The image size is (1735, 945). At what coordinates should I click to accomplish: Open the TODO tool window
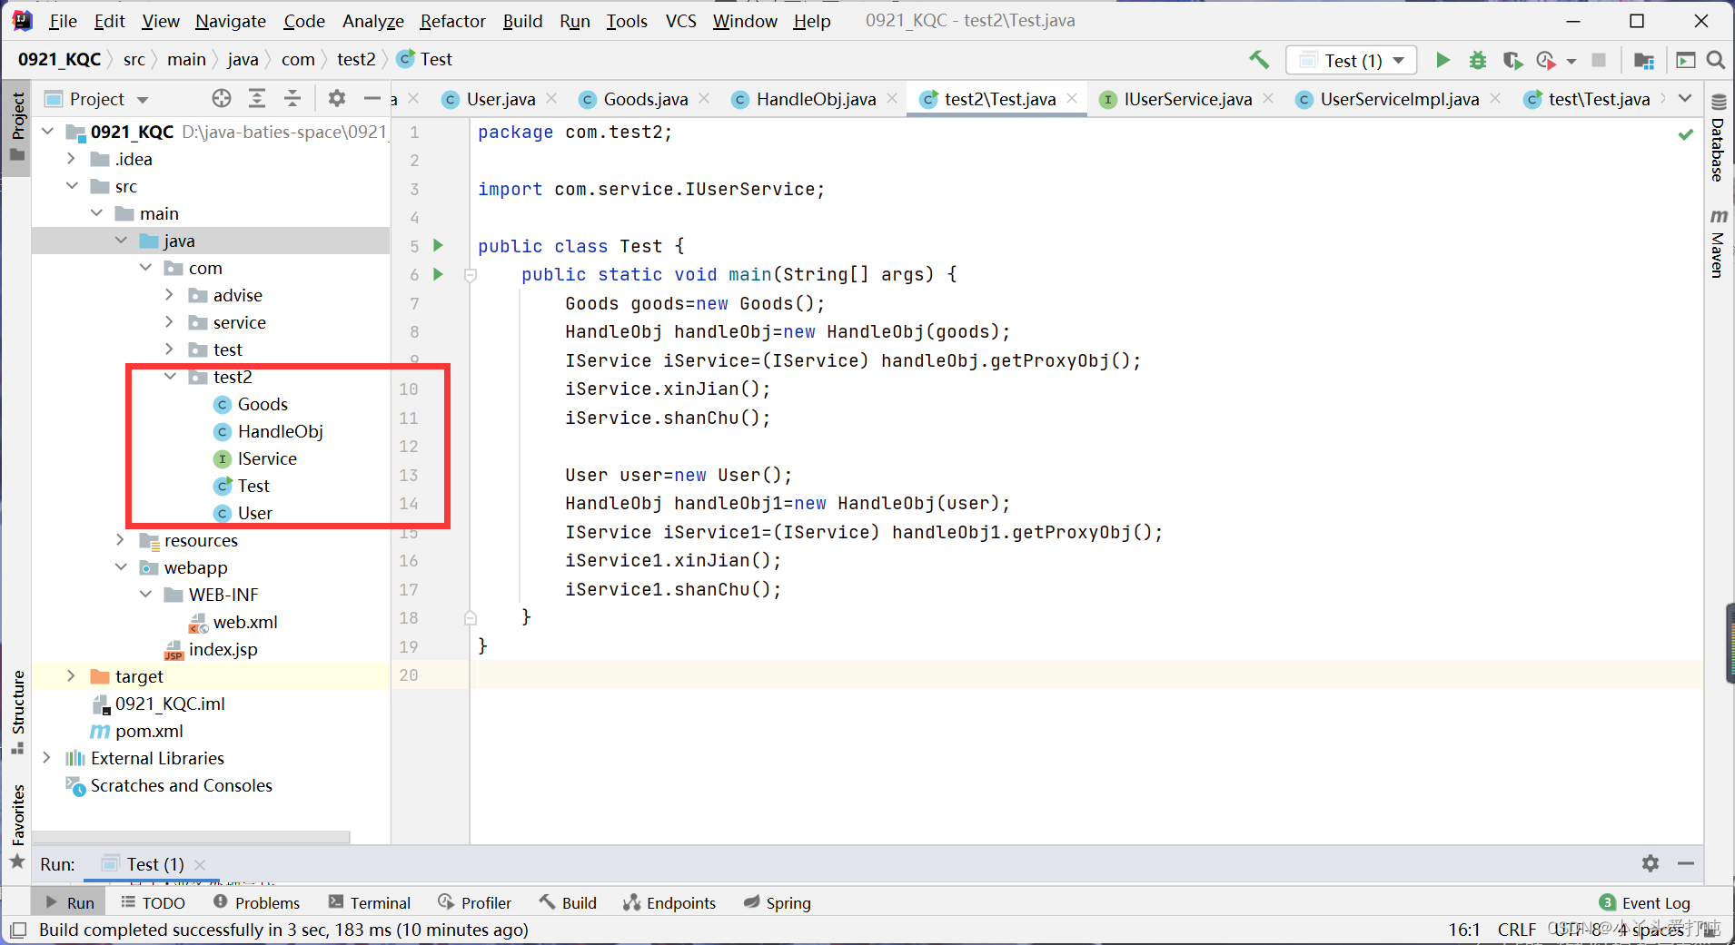pos(153,902)
